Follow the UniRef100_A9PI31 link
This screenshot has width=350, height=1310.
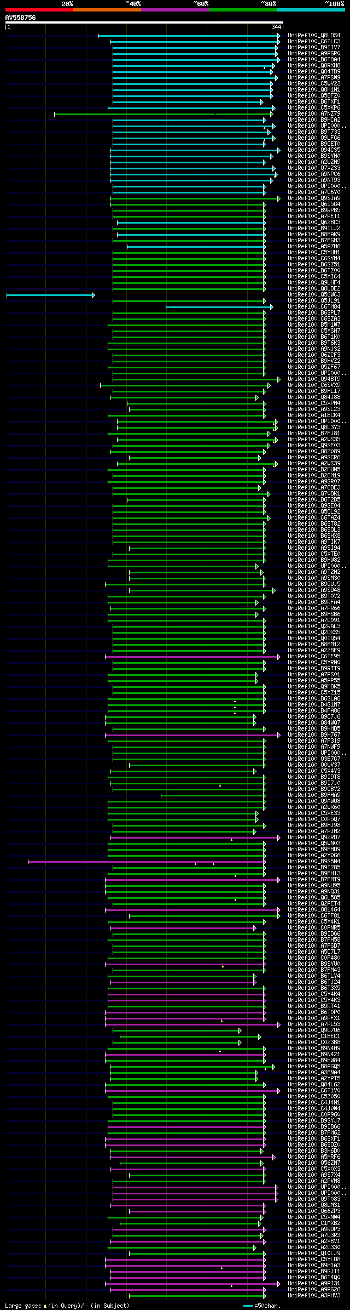point(314,1284)
